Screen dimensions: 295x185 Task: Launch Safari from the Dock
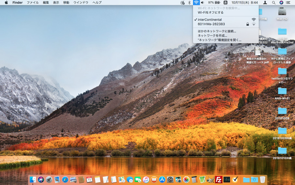click(x=65, y=179)
